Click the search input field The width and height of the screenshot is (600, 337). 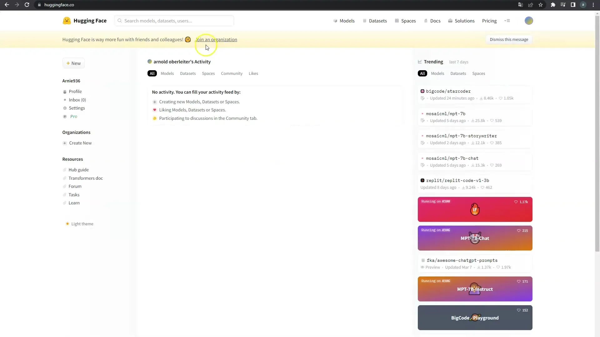point(176,21)
